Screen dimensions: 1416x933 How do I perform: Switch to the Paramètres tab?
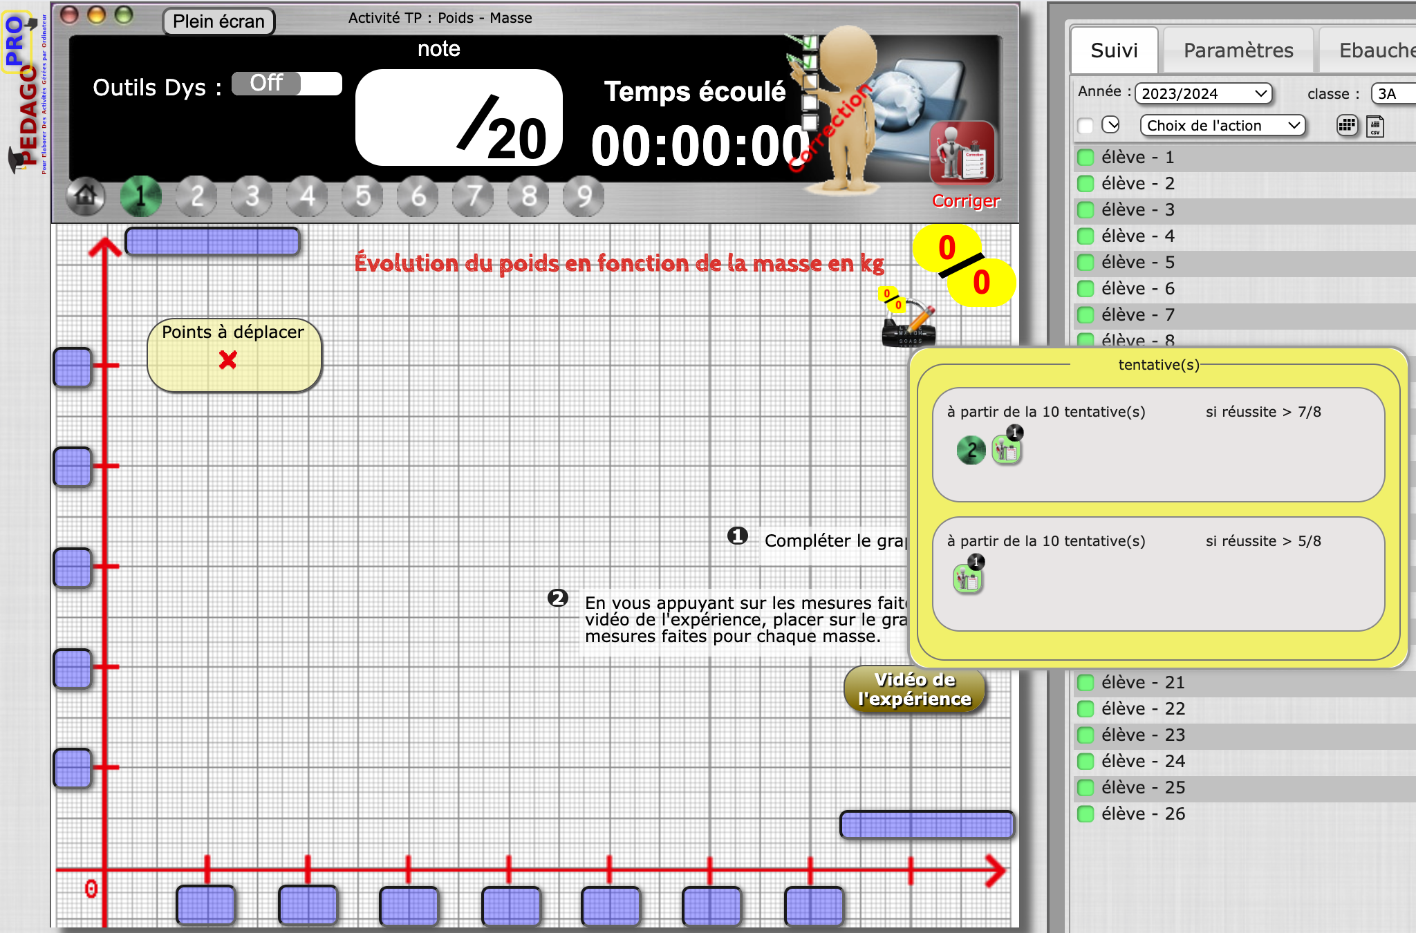(x=1238, y=50)
